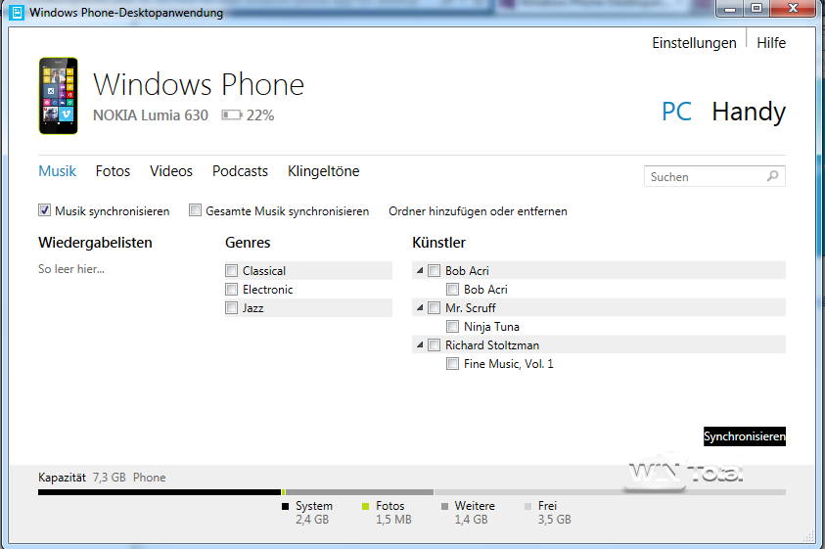
Task: Collapse the Bob Acri artist tree
Action: [x=420, y=270]
